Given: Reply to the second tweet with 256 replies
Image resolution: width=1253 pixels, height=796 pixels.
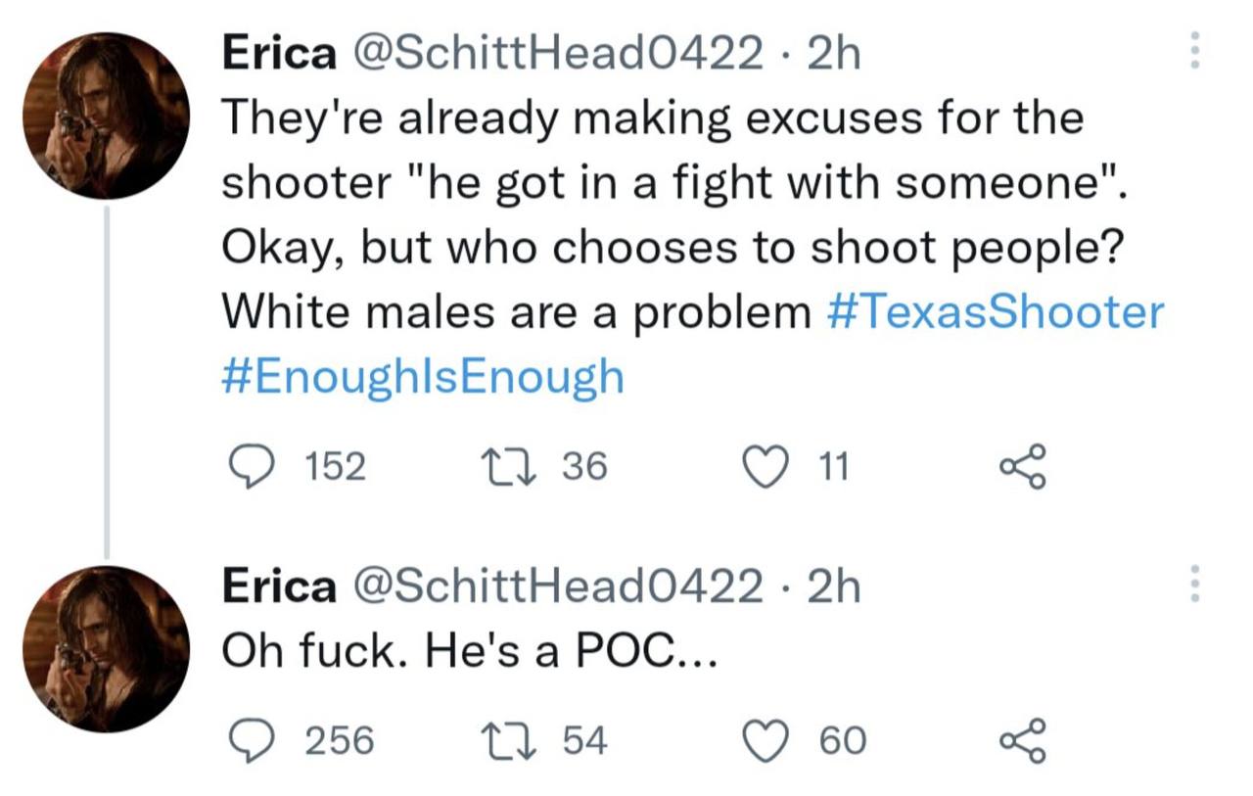Looking at the screenshot, I should (x=252, y=740).
